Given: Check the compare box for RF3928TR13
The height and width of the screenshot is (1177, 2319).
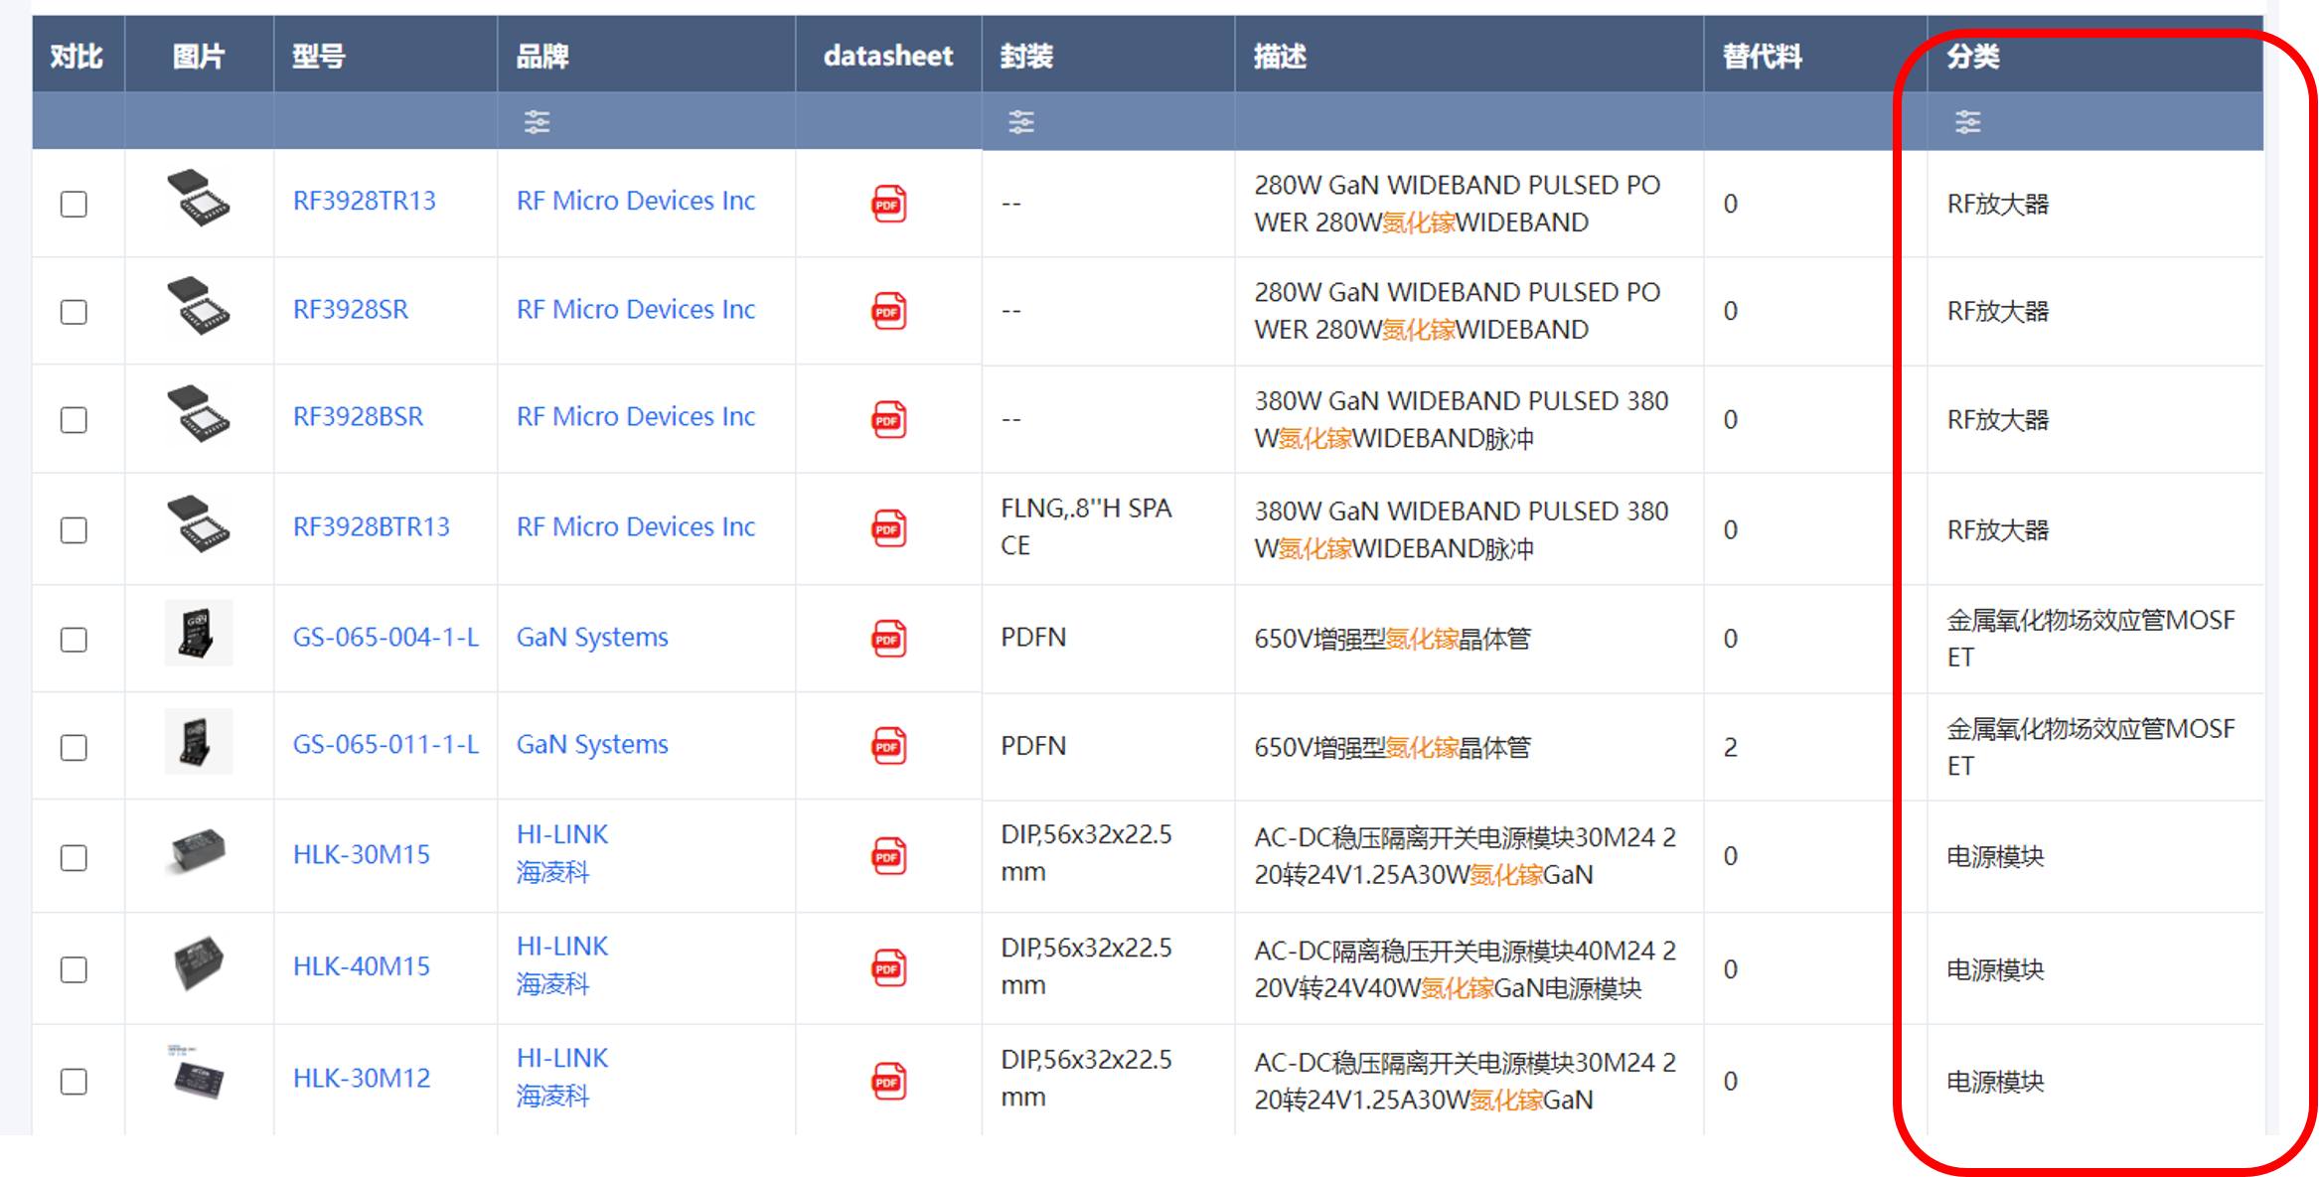Looking at the screenshot, I should pos(74,204).
